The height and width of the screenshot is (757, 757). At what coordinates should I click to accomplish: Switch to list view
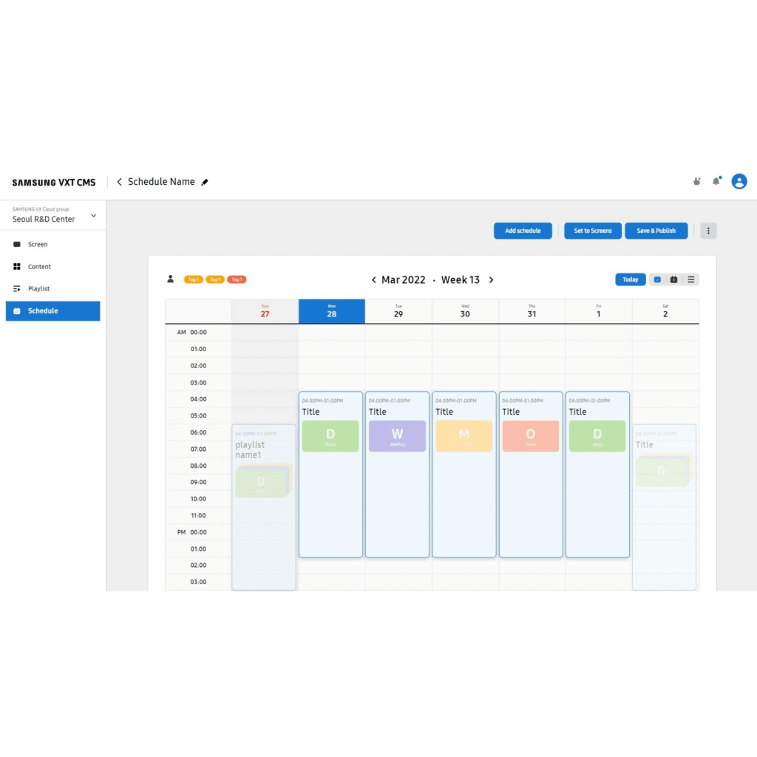690,279
